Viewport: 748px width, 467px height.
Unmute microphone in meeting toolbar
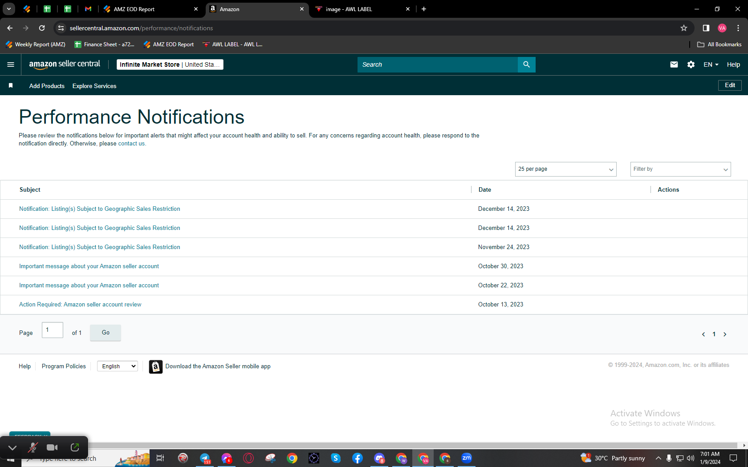click(33, 447)
